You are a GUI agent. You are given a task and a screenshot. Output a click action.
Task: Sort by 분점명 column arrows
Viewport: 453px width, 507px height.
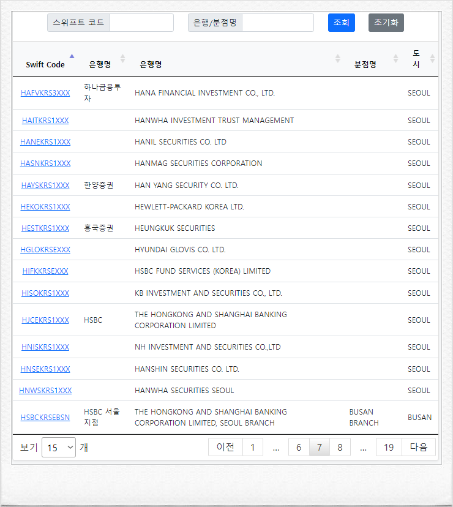(x=395, y=59)
